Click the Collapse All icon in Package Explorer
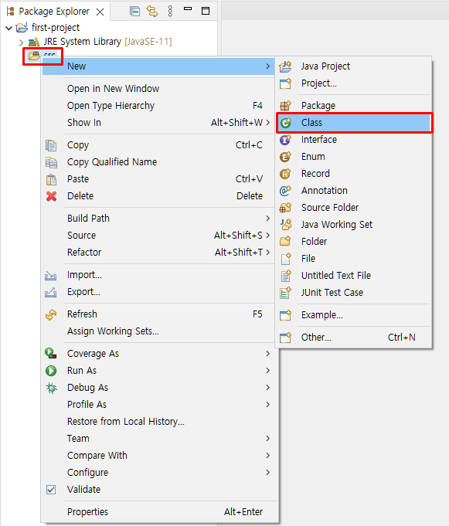The image size is (449, 526). 135,12
